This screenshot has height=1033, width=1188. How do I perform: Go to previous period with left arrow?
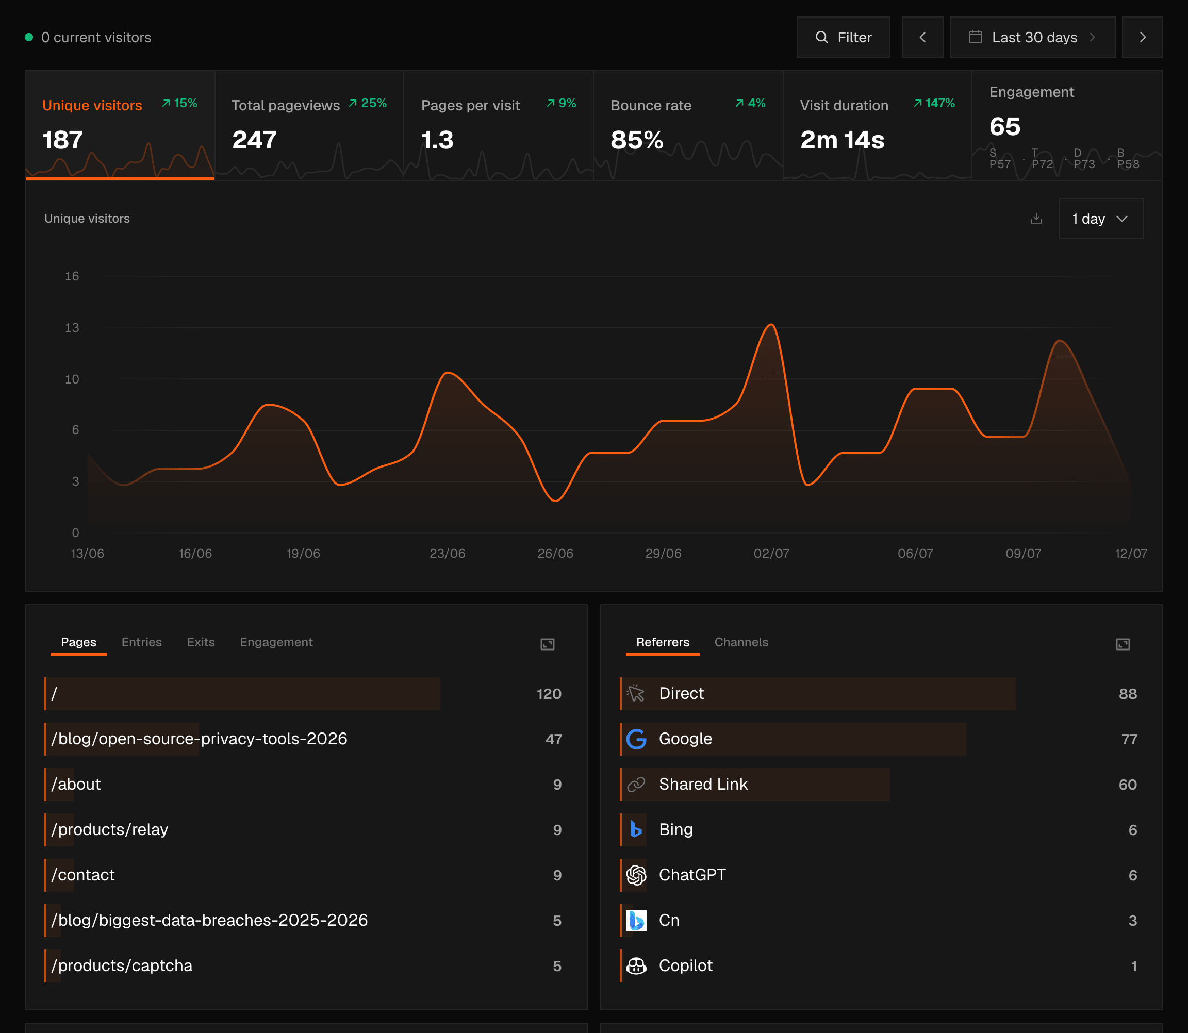tap(922, 38)
